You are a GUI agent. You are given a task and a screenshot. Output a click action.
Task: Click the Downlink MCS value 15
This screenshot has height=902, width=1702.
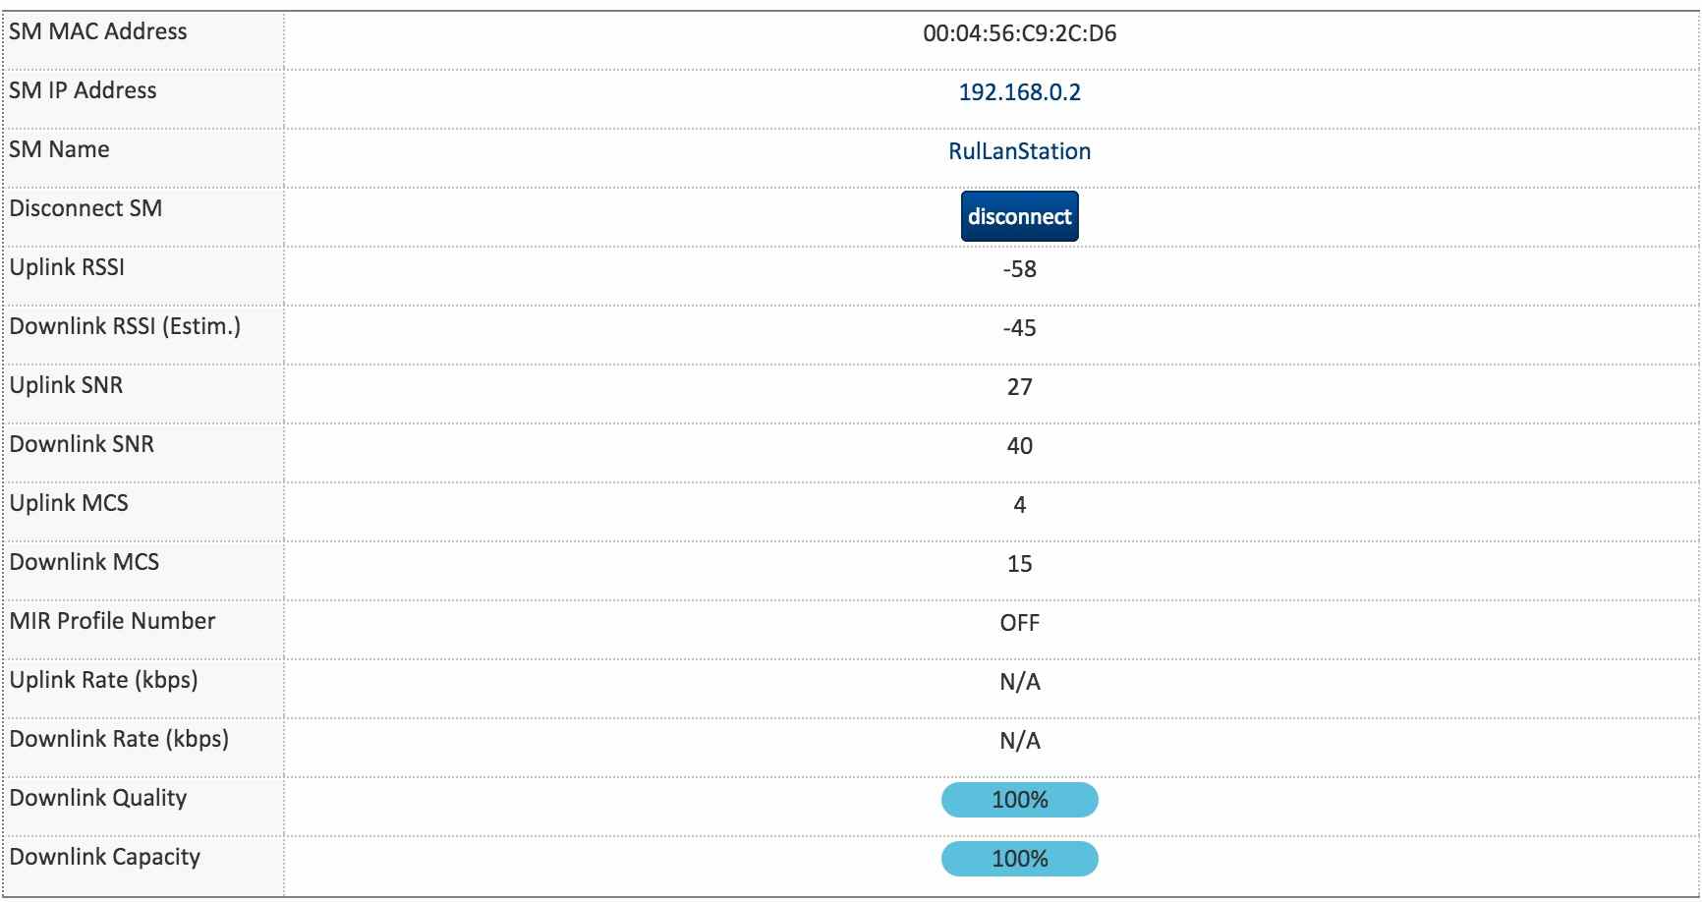tap(1019, 564)
